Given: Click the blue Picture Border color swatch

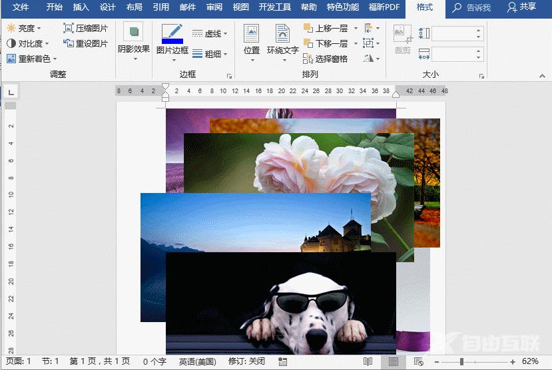Looking at the screenshot, I should (x=172, y=41).
